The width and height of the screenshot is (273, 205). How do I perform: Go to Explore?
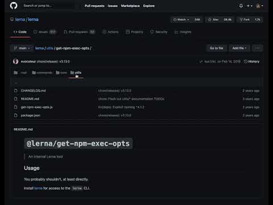tap(149, 6)
